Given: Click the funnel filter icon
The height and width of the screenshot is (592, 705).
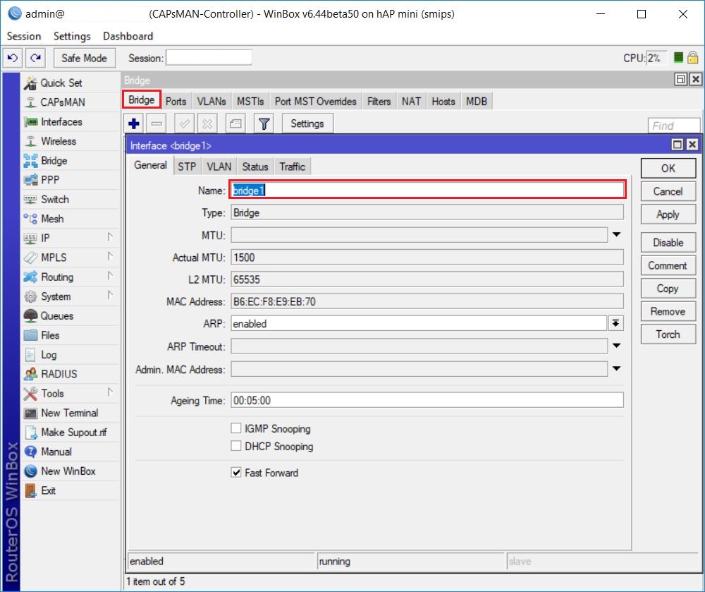Looking at the screenshot, I should (264, 123).
